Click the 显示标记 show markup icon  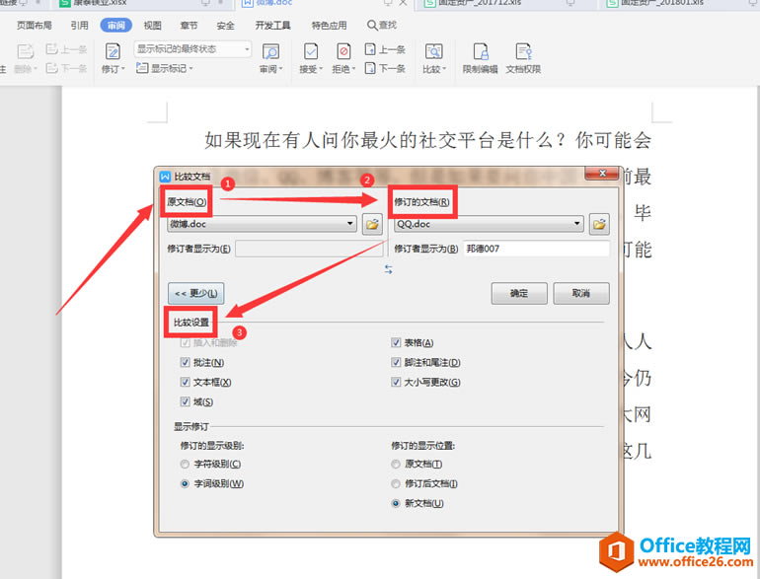[141, 68]
